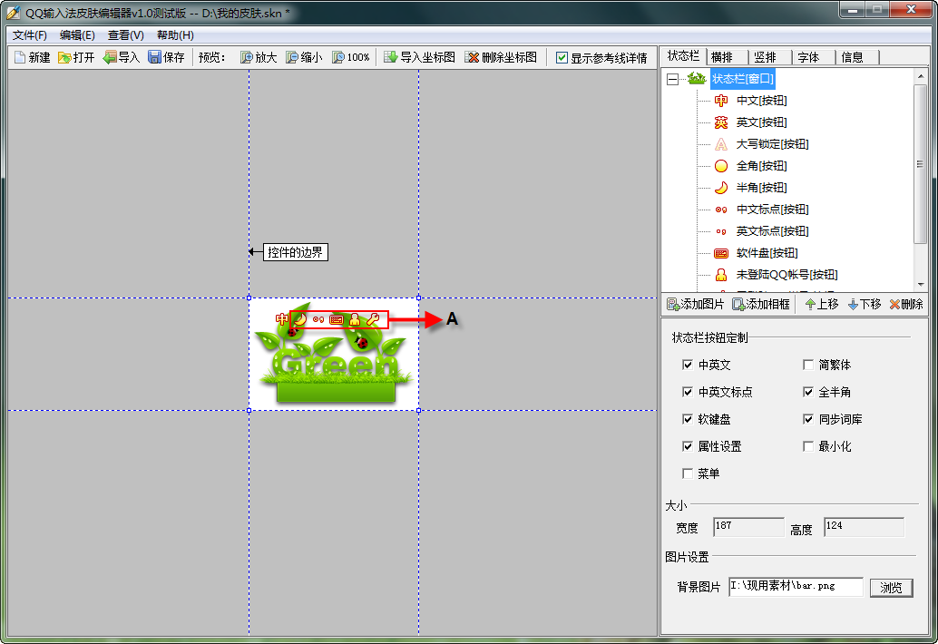Screen dimensions: 938x644
Task: Click the 浏览 browse button
Action: pyautogui.click(x=891, y=588)
